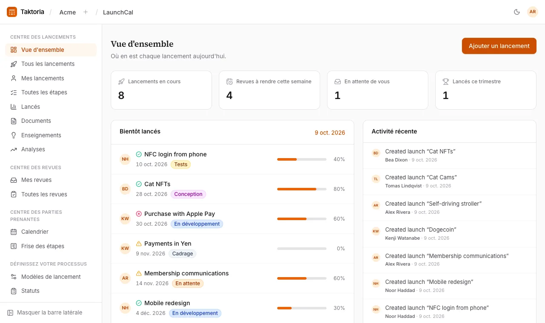Open Lancements en cours stat card
This screenshot has width=545, height=323.
(161, 90)
